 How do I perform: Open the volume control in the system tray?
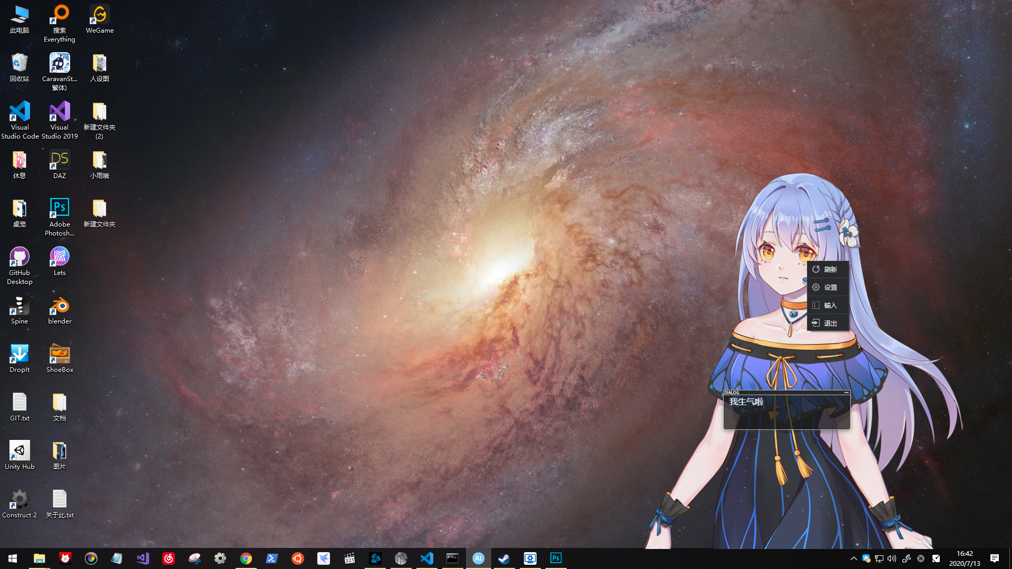pyautogui.click(x=891, y=558)
